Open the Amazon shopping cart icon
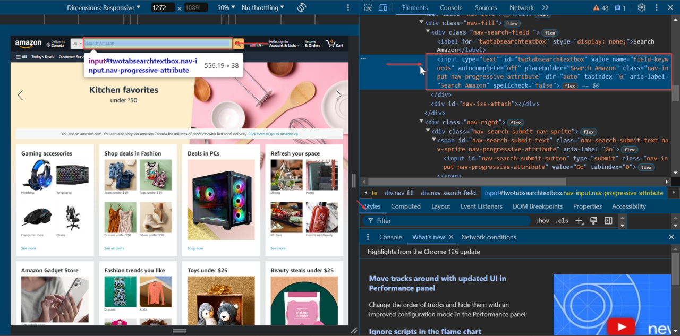Viewport: 680px width, 336px height. [x=331, y=44]
